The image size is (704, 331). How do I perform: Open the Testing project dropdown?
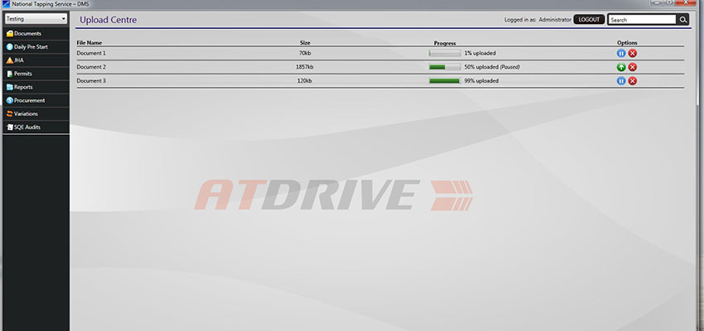point(36,19)
